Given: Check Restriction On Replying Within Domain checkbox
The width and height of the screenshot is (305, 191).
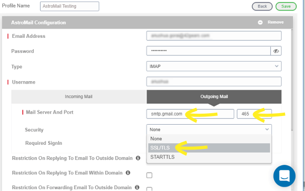Looking at the screenshot, I should [149, 175].
